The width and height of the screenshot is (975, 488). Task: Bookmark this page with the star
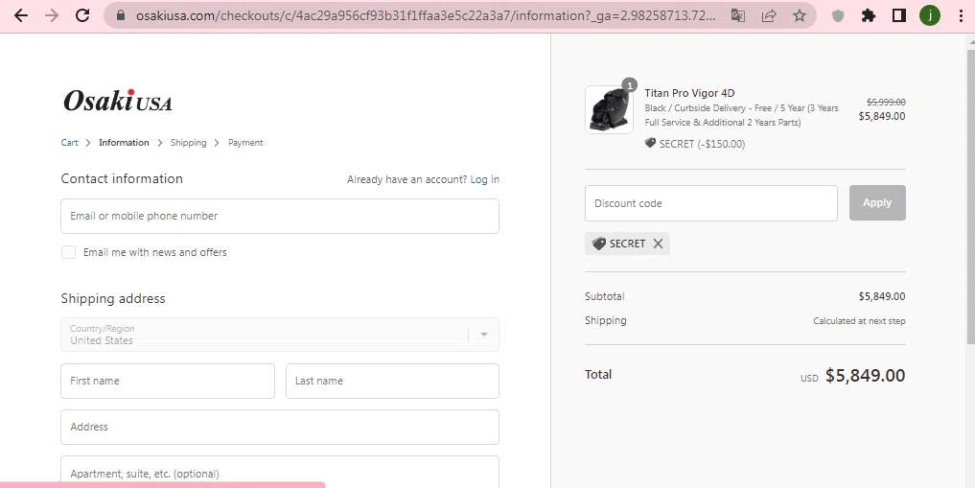tap(799, 15)
